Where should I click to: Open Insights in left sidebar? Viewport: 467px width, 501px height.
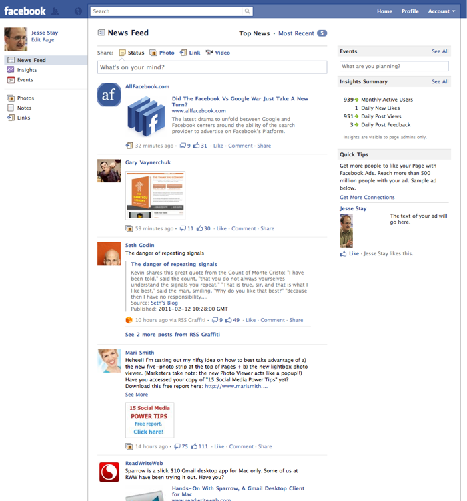click(x=27, y=70)
